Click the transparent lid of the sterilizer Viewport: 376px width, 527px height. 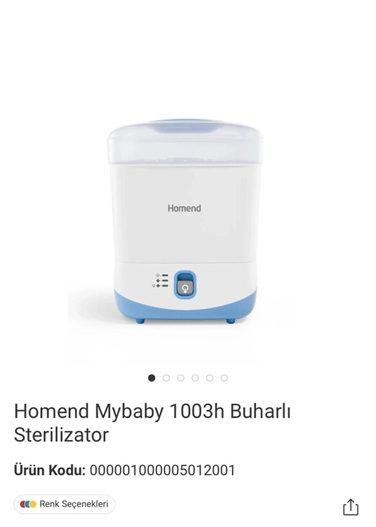pos(185,144)
